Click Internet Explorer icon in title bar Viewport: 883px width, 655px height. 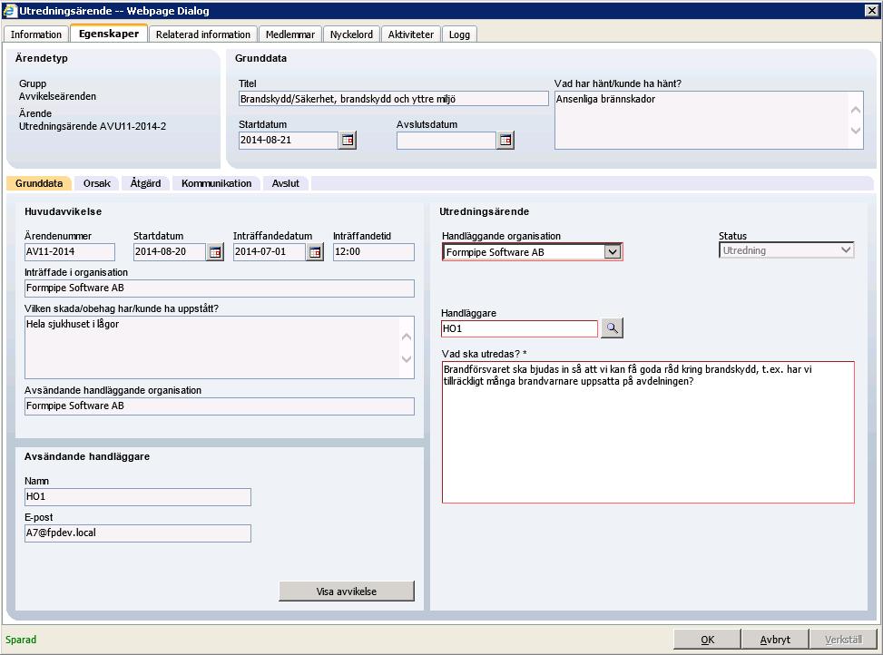10,11
